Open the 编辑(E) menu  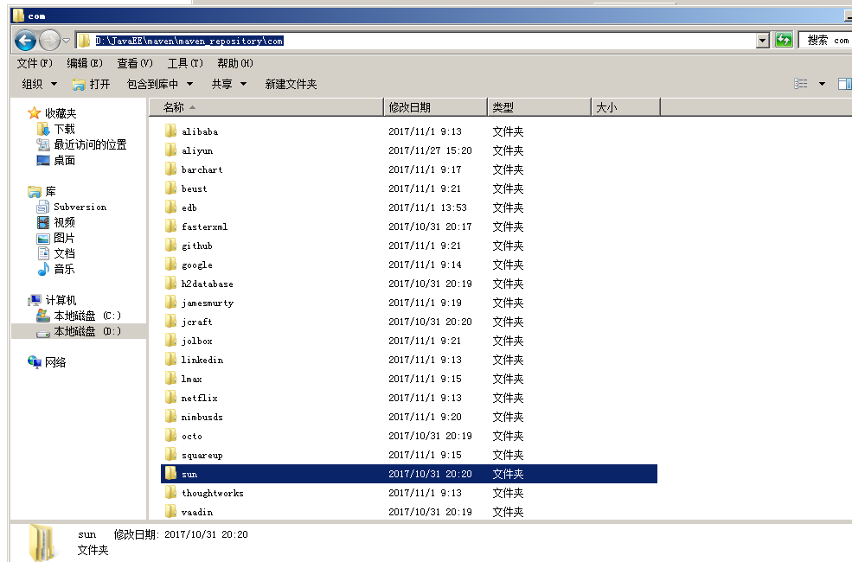(84, 63)
